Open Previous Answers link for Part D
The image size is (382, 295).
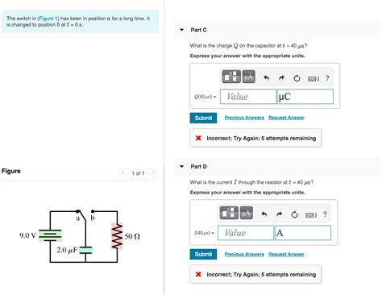tap(244, 254)
